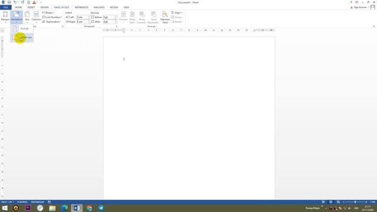Expand the Line Numbers menu
377x212 pixels.
point(52,17)
